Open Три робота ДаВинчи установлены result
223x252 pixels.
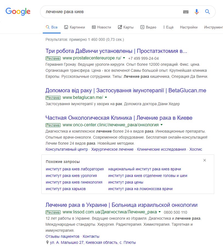pos(116,51)
